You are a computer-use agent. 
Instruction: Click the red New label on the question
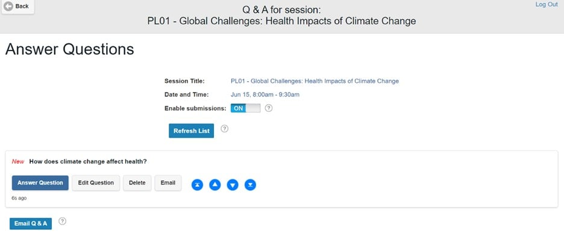[x=18, y=162]
